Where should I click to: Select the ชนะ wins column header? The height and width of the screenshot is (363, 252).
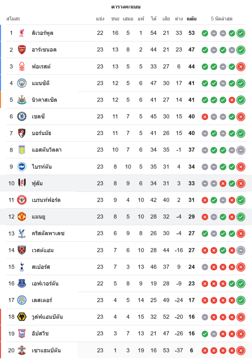115,19
